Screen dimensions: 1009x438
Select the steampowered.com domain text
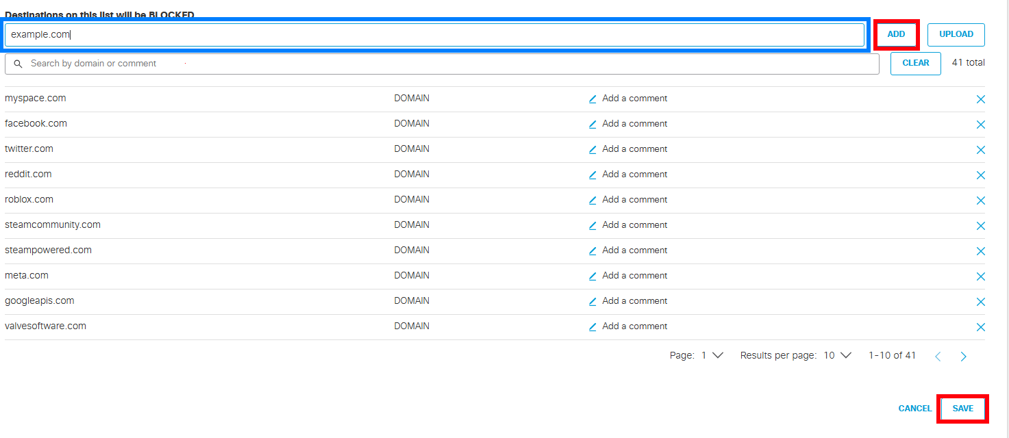(48, 250)
